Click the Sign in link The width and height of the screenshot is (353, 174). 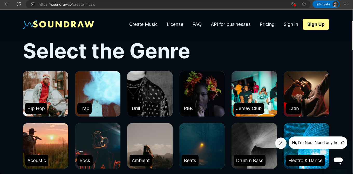point(291,24)
